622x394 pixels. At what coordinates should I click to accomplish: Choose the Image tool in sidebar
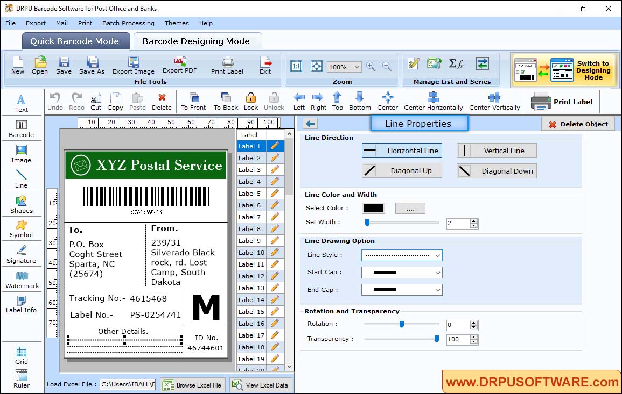click(x=22, y=154)
